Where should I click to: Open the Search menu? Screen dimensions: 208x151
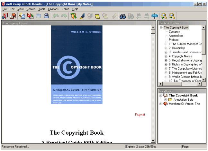coord(31,9)
